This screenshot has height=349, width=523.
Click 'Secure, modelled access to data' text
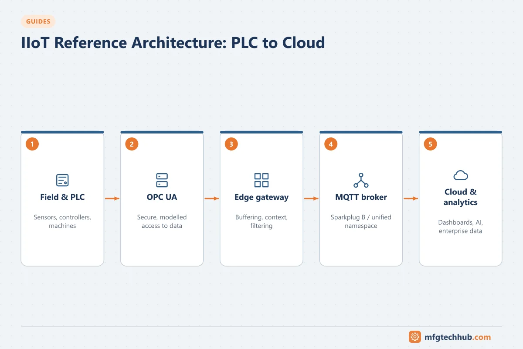(x=162, y=221)
